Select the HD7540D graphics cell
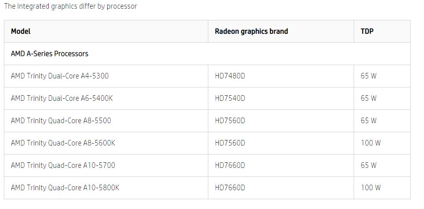This screenshot has width=424, height=209. (230, 98)
